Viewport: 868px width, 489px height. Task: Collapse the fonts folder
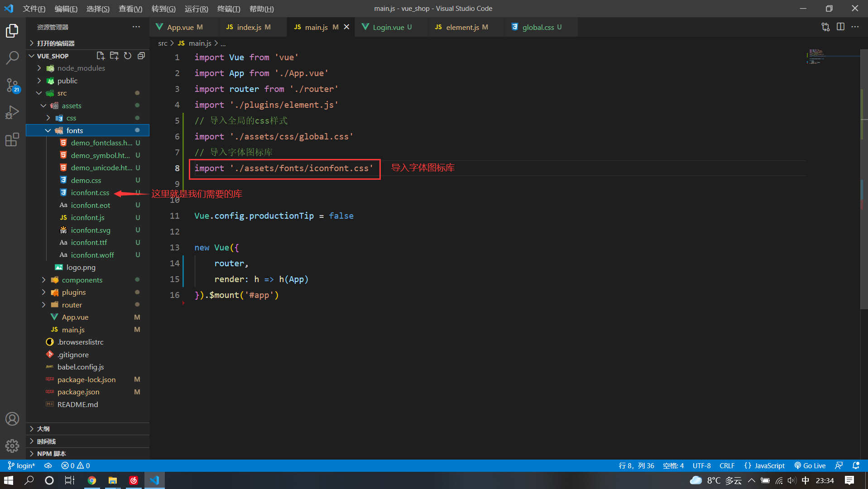click(x=87, y=130)
